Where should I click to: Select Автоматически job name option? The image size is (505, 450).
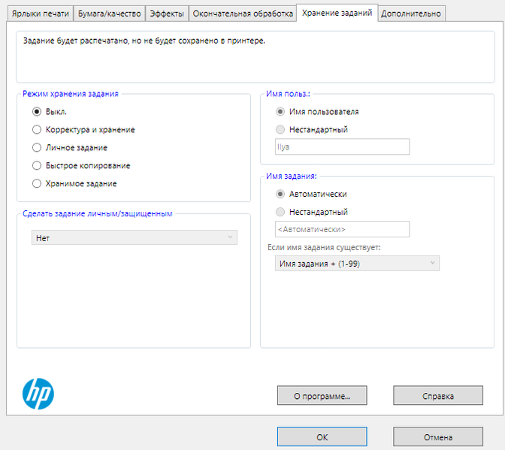(x=281, y=194)
